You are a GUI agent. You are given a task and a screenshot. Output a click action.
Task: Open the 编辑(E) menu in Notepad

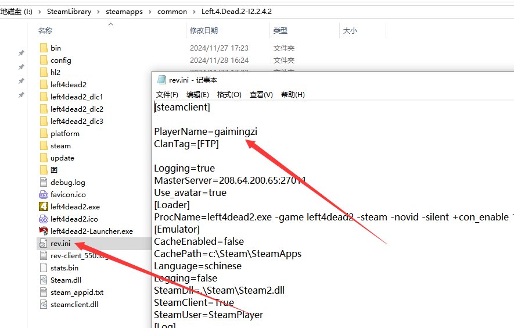tap(197, 95)
